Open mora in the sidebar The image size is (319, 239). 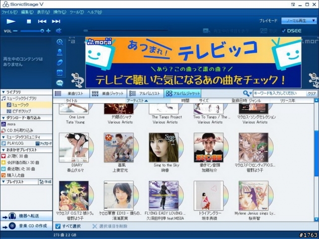click(8, 124)
